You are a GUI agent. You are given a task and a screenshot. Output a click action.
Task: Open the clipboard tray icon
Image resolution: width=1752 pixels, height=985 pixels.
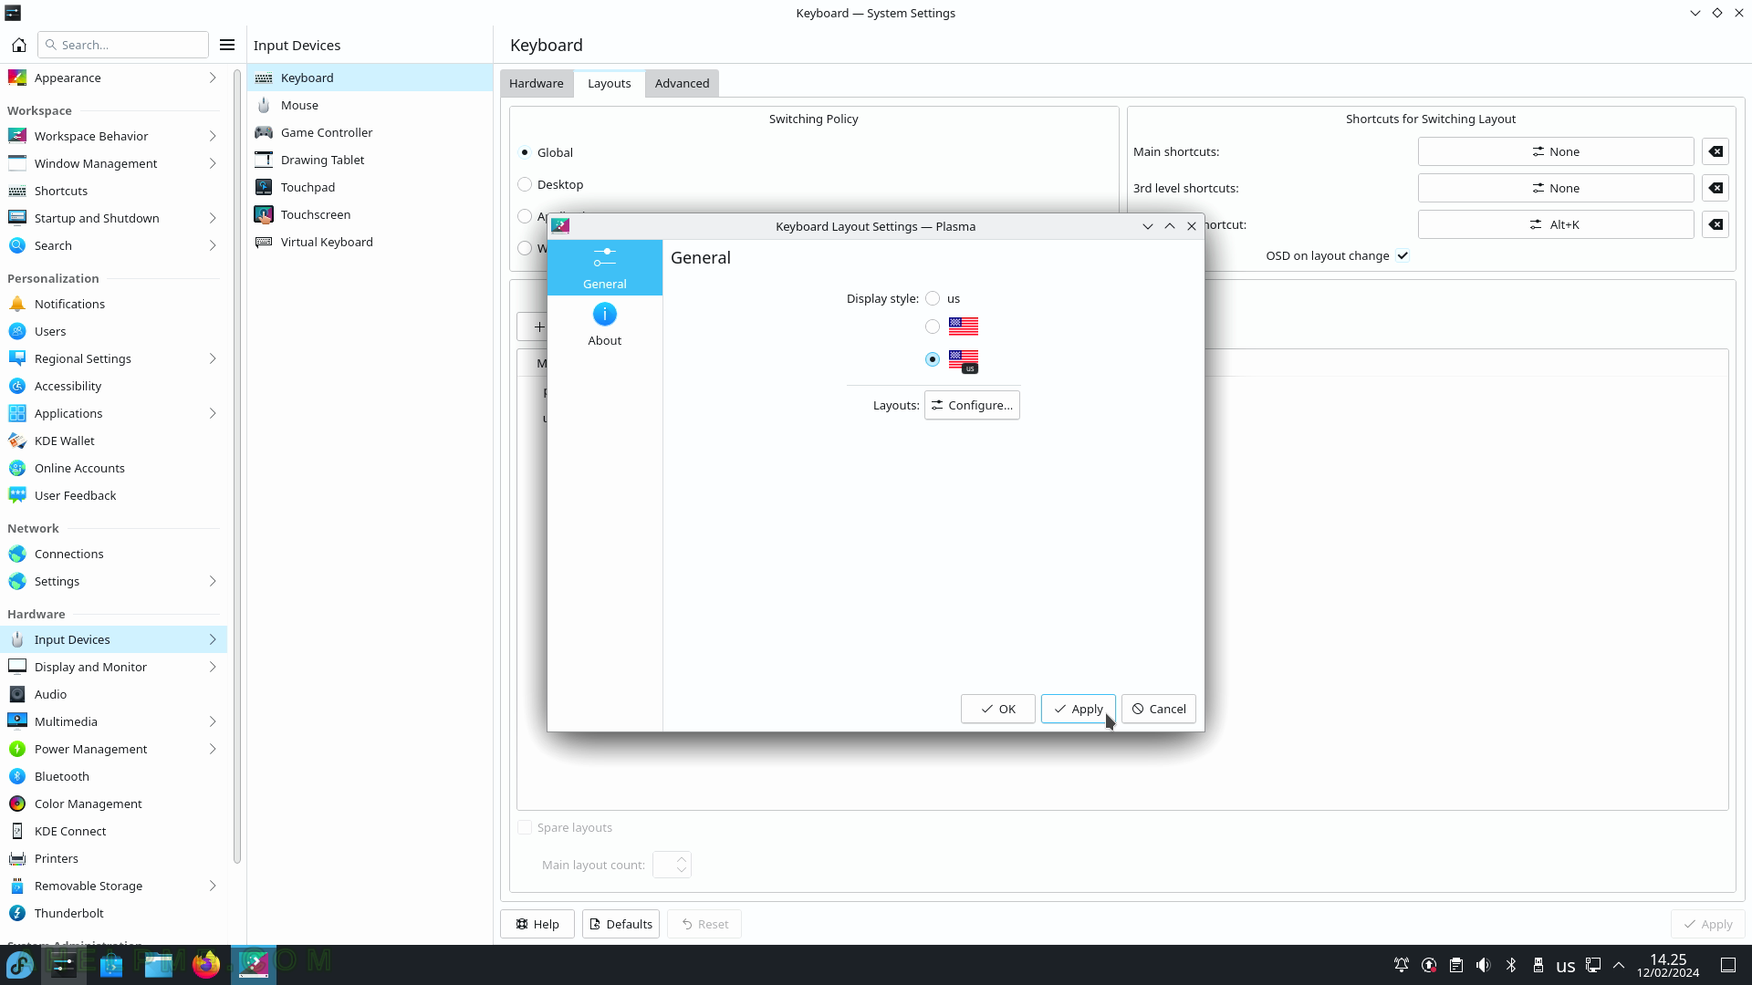click(x=1456, y=965)
